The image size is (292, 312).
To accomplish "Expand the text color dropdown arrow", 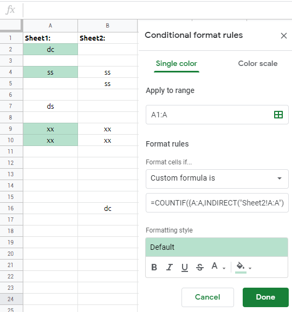I will pyautogui.click(x=224, y=268).
